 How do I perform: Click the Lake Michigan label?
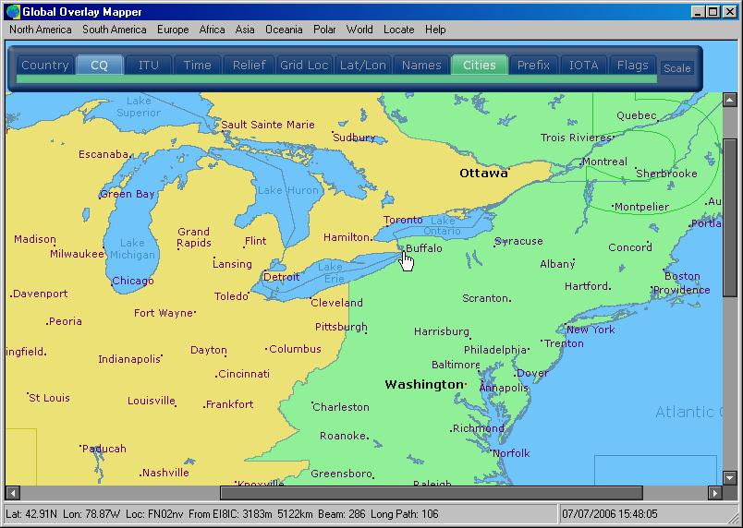[x=132, y=249]
